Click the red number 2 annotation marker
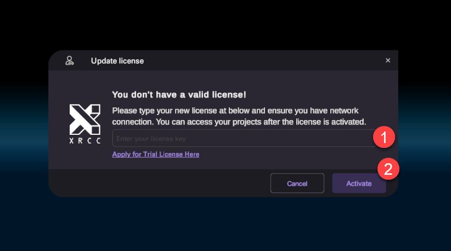This screenshot has width=451, height=251. pyautogui.click(x=388, y=169)
